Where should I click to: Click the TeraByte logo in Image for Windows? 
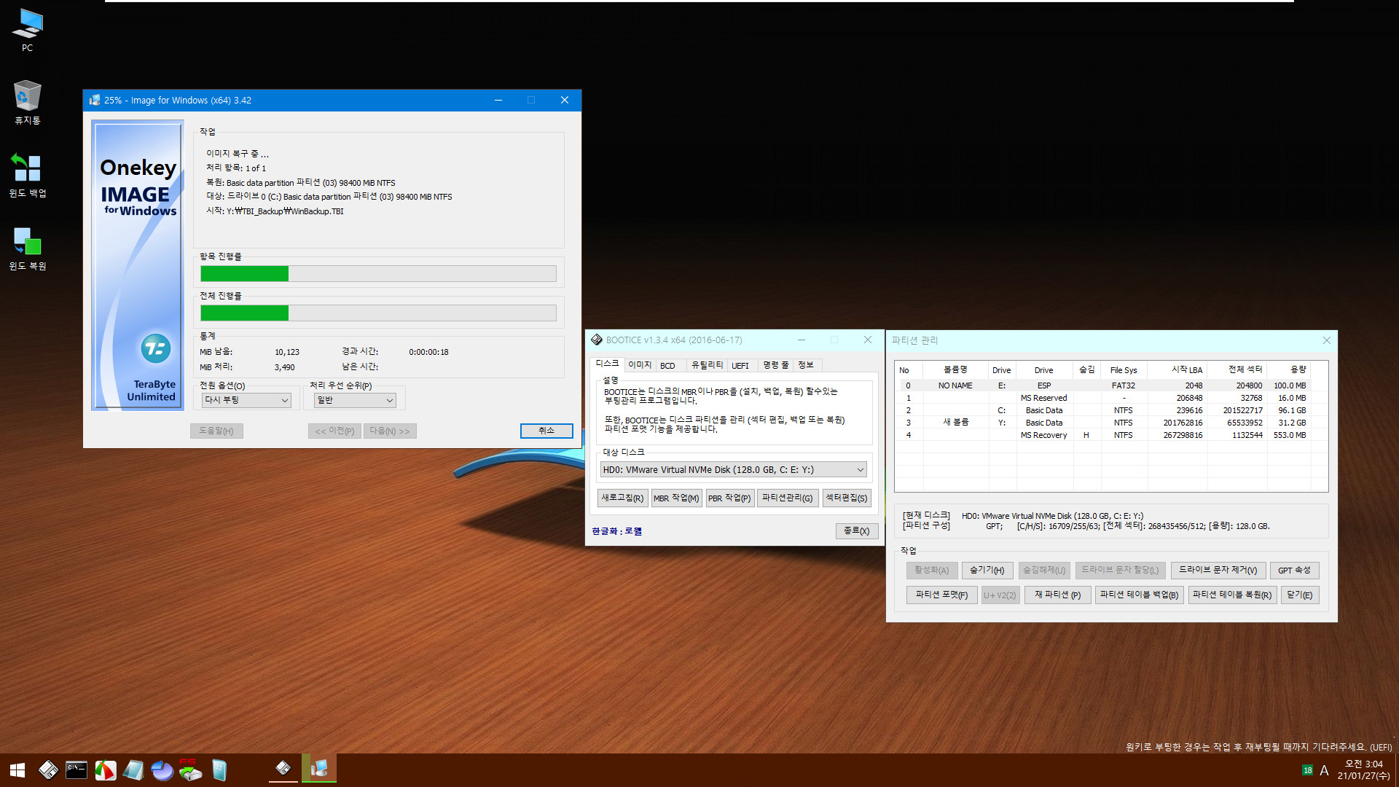(156, 348)
